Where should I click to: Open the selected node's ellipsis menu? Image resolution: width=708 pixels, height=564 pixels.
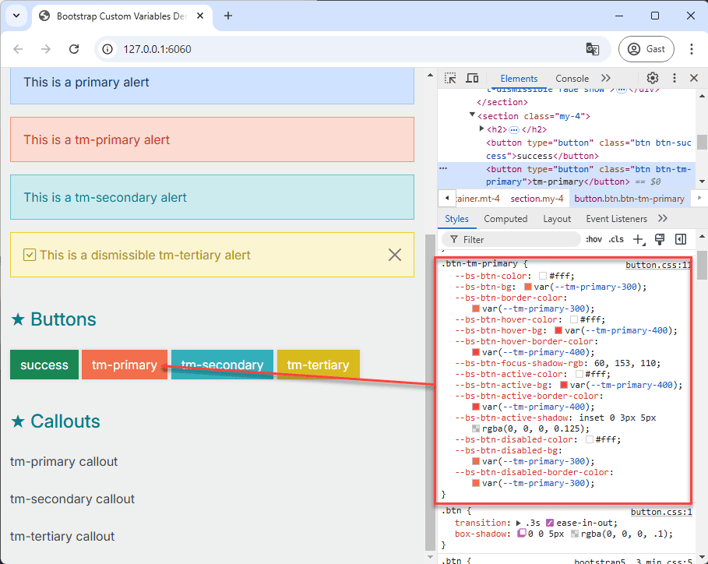(443, 168)
